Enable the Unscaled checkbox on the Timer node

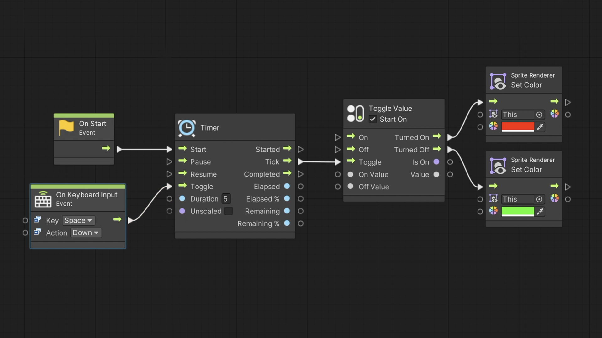(228, 211)
